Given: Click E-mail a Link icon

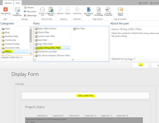Looking at the screenshot, I should 43,9.
